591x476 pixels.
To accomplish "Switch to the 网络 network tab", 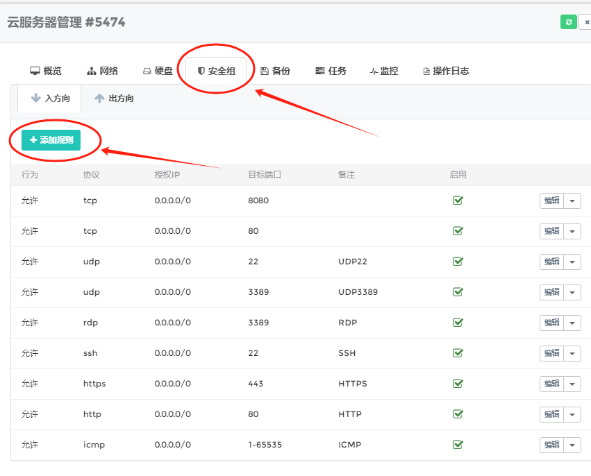I will 102,71.
